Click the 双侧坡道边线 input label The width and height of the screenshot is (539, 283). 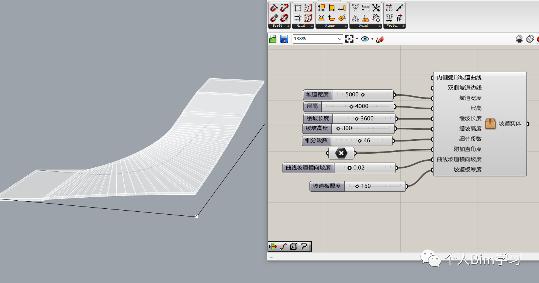click(465, 88)
